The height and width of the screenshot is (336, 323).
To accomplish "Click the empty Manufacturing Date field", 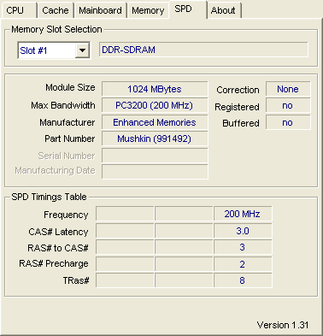I will coord(155,172).
